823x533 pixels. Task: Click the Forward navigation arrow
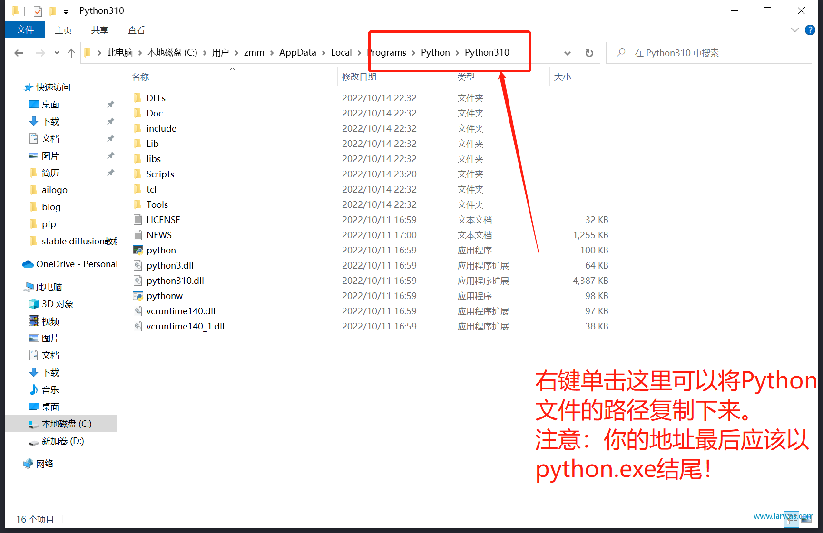[40, 53]
